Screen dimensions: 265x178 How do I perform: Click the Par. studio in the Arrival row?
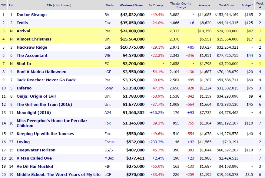[108, 31]
